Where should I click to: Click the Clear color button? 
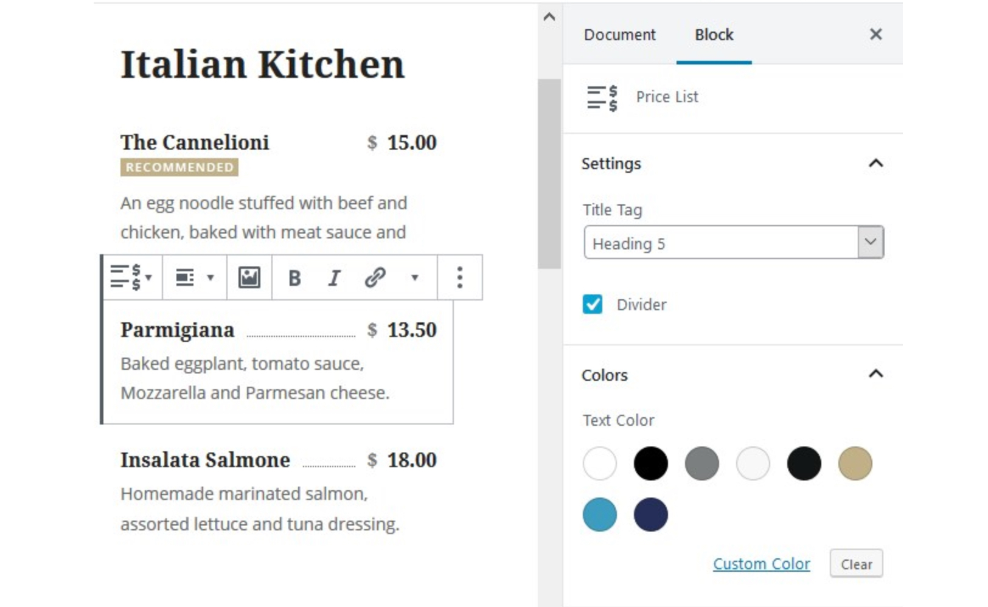[857, 564]
